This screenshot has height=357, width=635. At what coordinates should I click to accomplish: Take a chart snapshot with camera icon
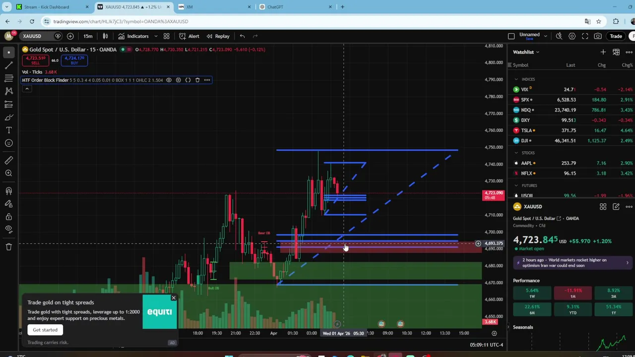point(598,36)
